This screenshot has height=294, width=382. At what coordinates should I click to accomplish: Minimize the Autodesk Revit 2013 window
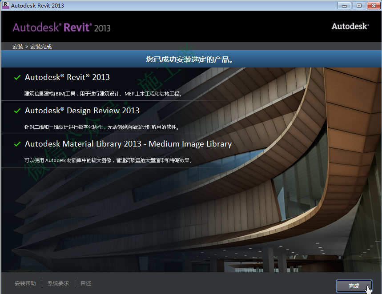coord(344,6)
